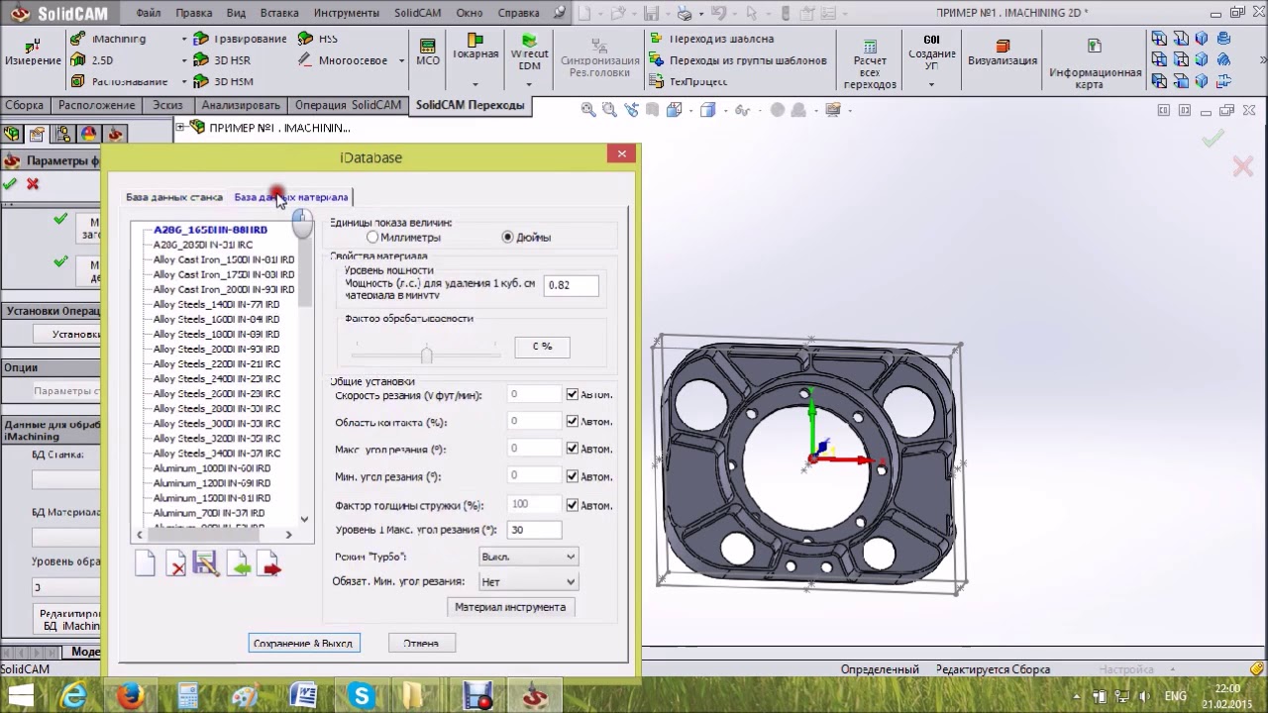Open the Измерение measurement tool
The width and height of the screenshot is (1268, 713).
33,52
